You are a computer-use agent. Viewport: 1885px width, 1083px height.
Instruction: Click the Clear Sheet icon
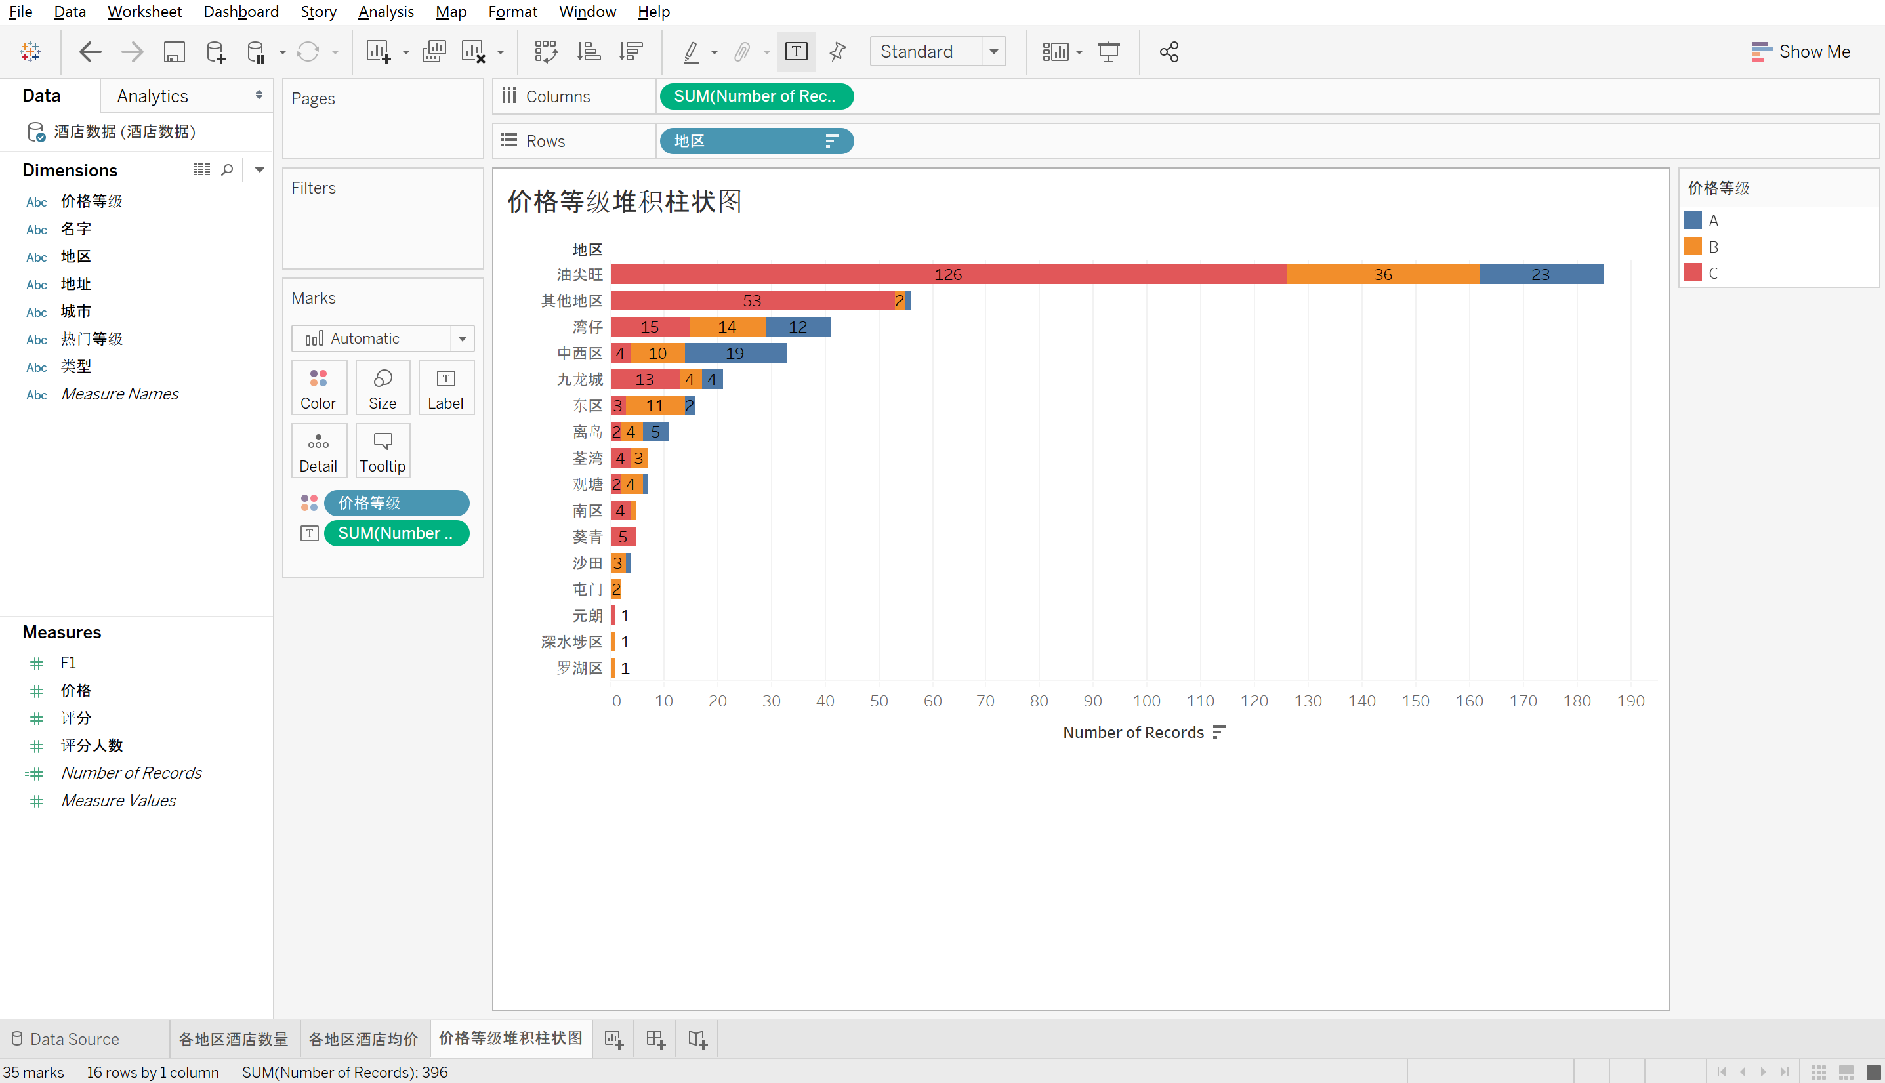[x=473, y=51]
